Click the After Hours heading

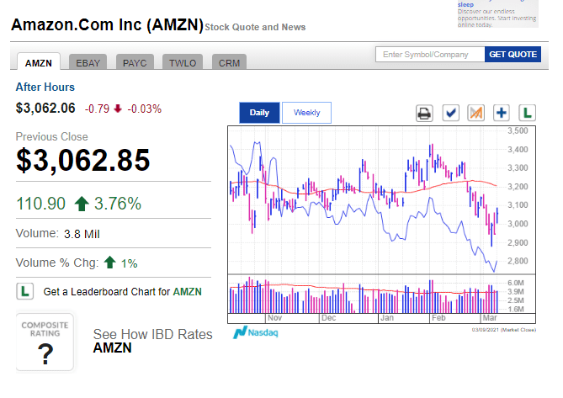click(x=45, y=87)
